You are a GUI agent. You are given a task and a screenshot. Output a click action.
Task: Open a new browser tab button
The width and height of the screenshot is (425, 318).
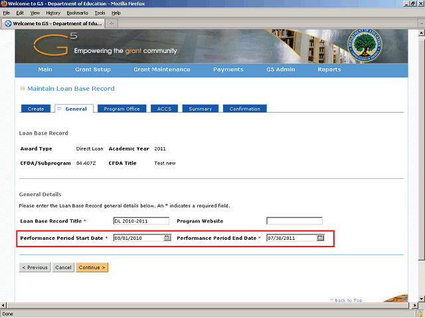pos(112,24)
